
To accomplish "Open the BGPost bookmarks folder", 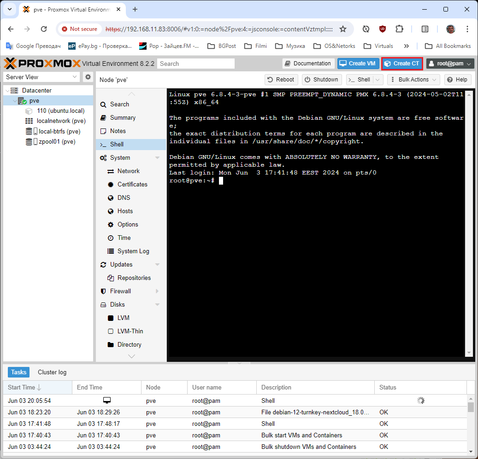I will [222, 46].
